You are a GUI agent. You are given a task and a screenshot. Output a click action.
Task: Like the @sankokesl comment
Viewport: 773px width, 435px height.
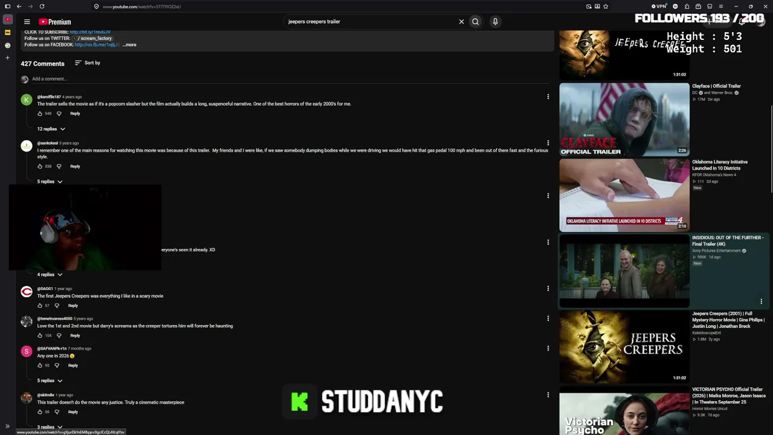click(x=40, y=166)
